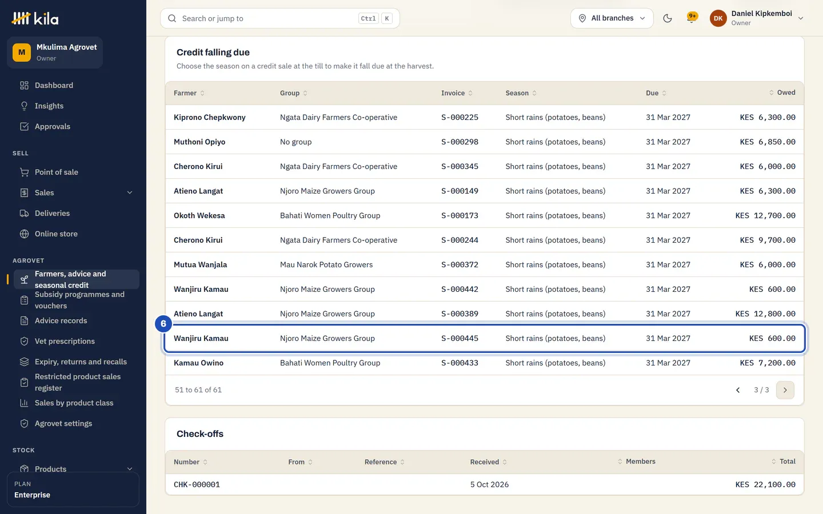Go to Subsidy programmes and vouchers
Image resolution: width=823 pixels, height=514 pixels.
point(76,300)
